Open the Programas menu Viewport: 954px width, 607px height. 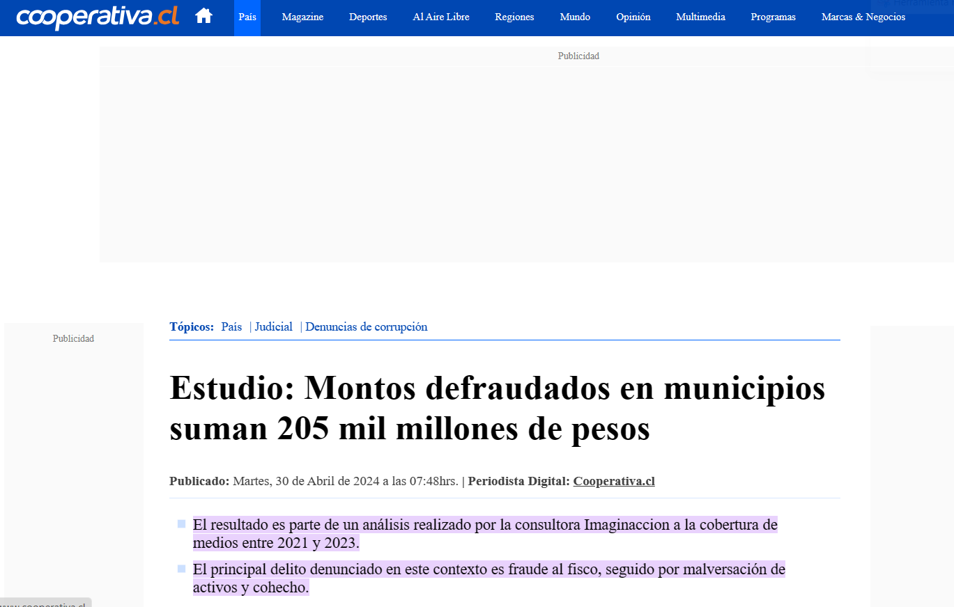pyautogui.click(x=773, y=17)
